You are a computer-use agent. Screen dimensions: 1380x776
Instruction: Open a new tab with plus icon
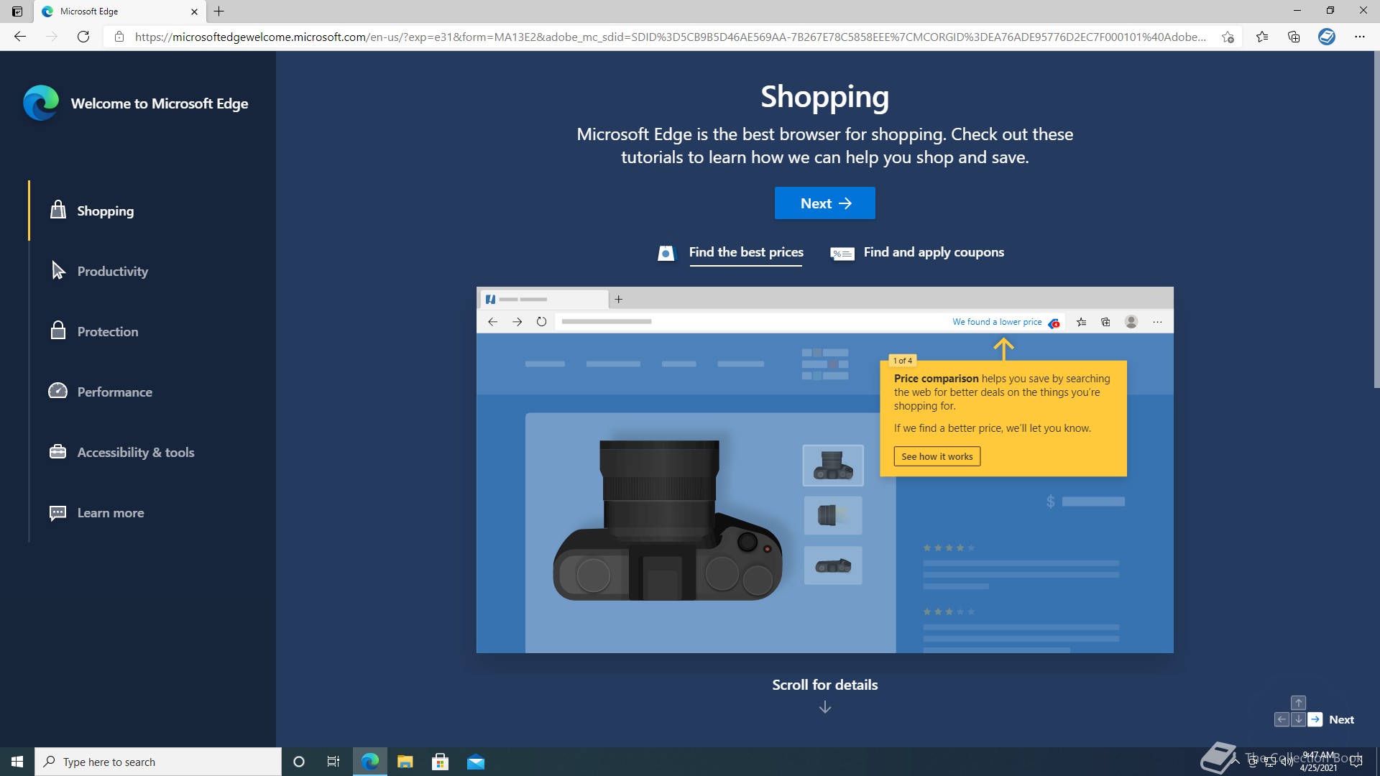tap(219, 11)
